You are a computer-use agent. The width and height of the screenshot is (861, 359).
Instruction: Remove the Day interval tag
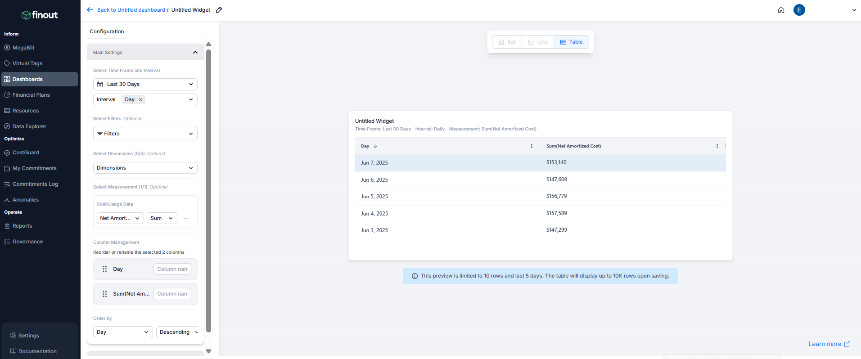[140, 99]
